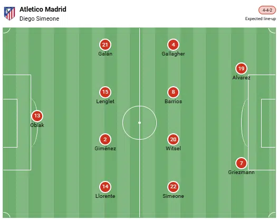This screenshot has width=277, height=219.
Task: Select Gallagher's number 4 player circle
Action: [x=173, y=44]
